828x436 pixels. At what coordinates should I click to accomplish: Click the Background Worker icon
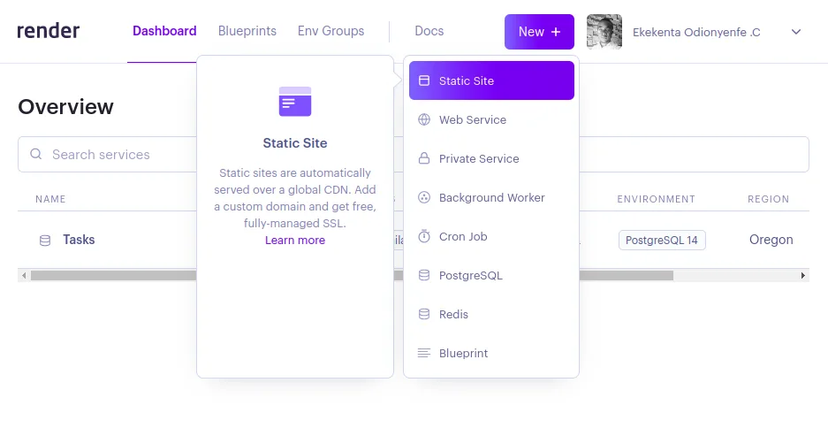[424, 197]
